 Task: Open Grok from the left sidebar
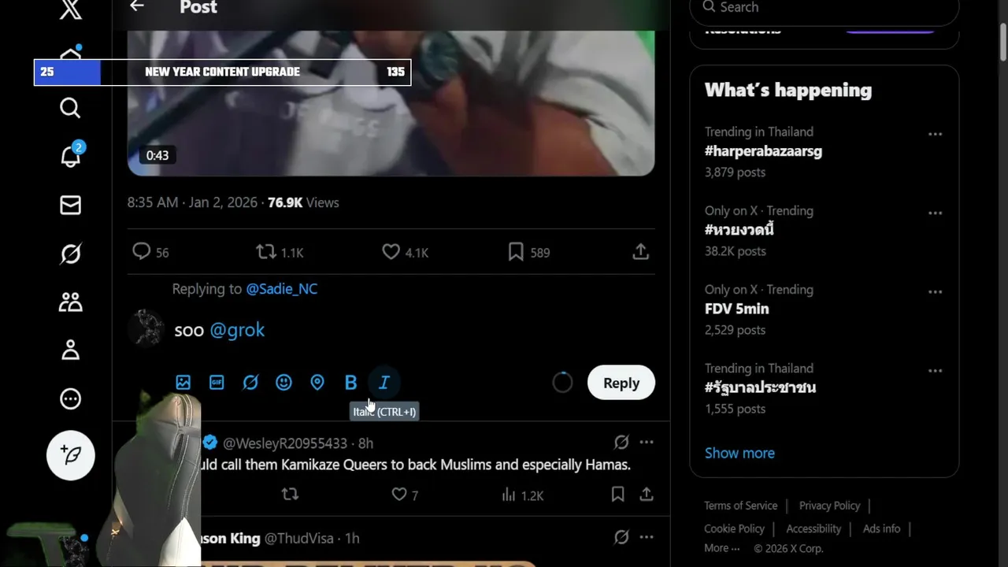(x=70, y=254)
